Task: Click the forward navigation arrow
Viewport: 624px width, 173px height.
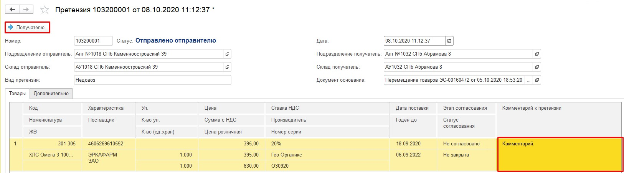Action: pyautogui.click(x=26, y=10)
